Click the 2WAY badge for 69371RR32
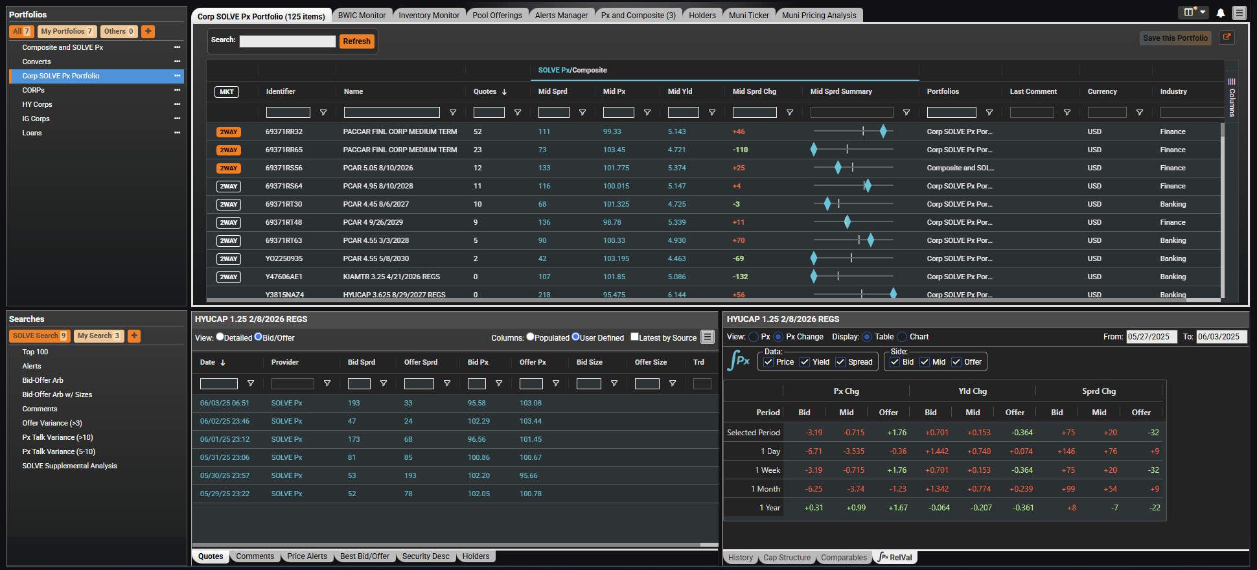Viewport: 1257px width, 570px height. (228, 132)
